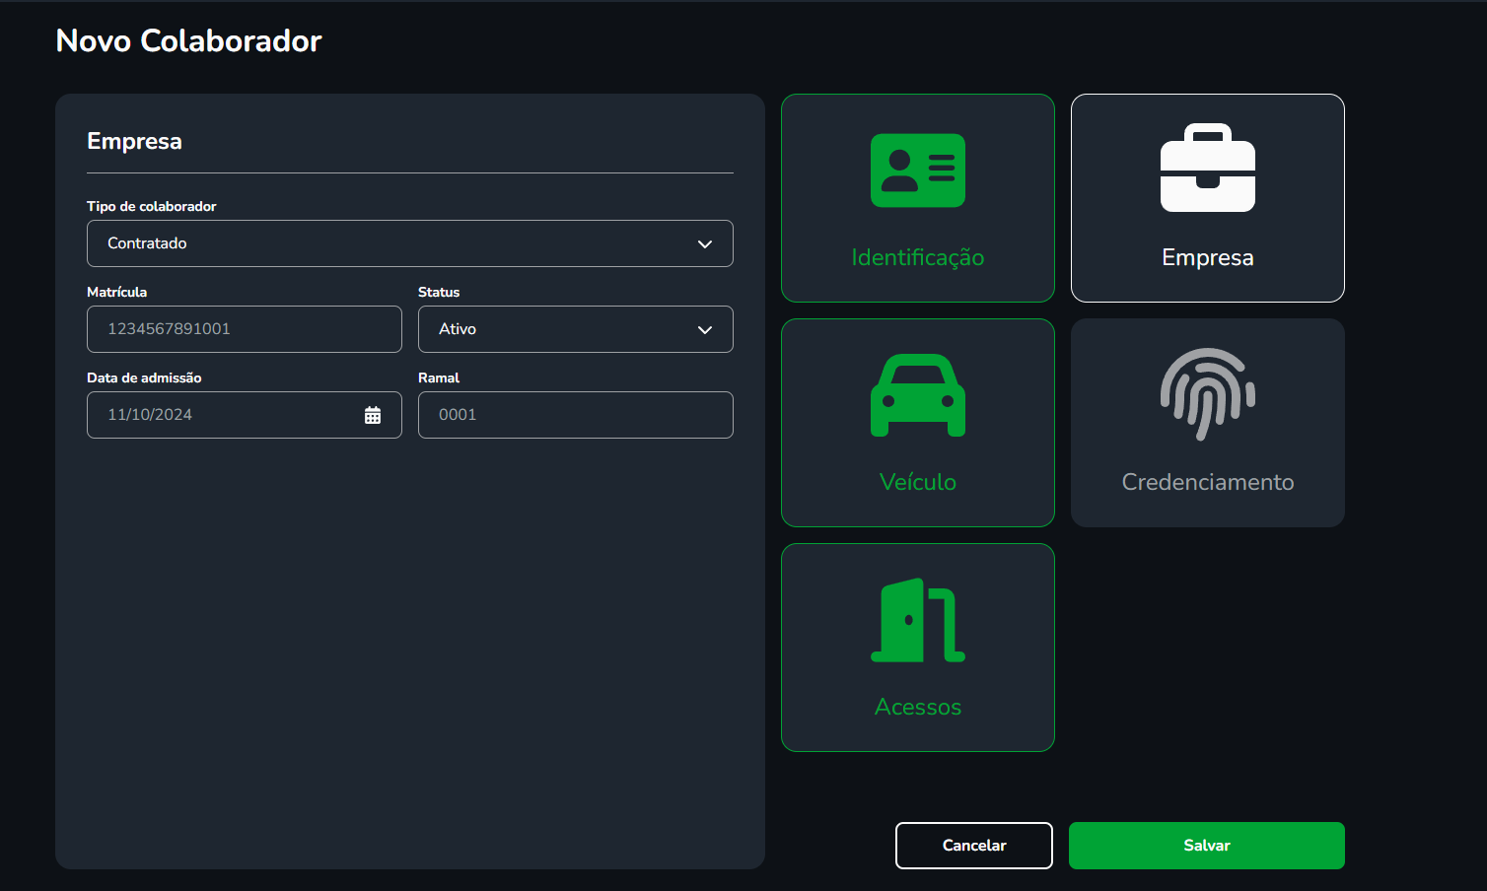
Task: Focus the Ramal extension field
Action: coord(575,415)
